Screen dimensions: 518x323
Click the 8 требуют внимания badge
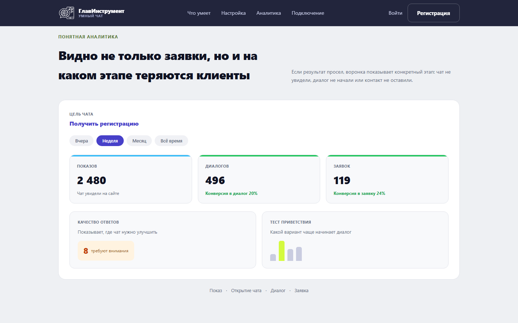pos(106,251)
